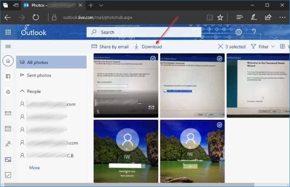Open the browser more options ellipsis
Image resolution: width=290 pixels, height=187 pixels.
click(x=283, y=17)
